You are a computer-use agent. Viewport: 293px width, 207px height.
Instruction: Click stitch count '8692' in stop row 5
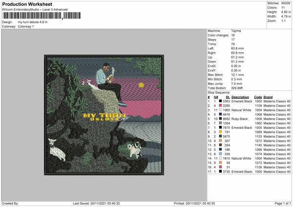(x=226, y=119)
